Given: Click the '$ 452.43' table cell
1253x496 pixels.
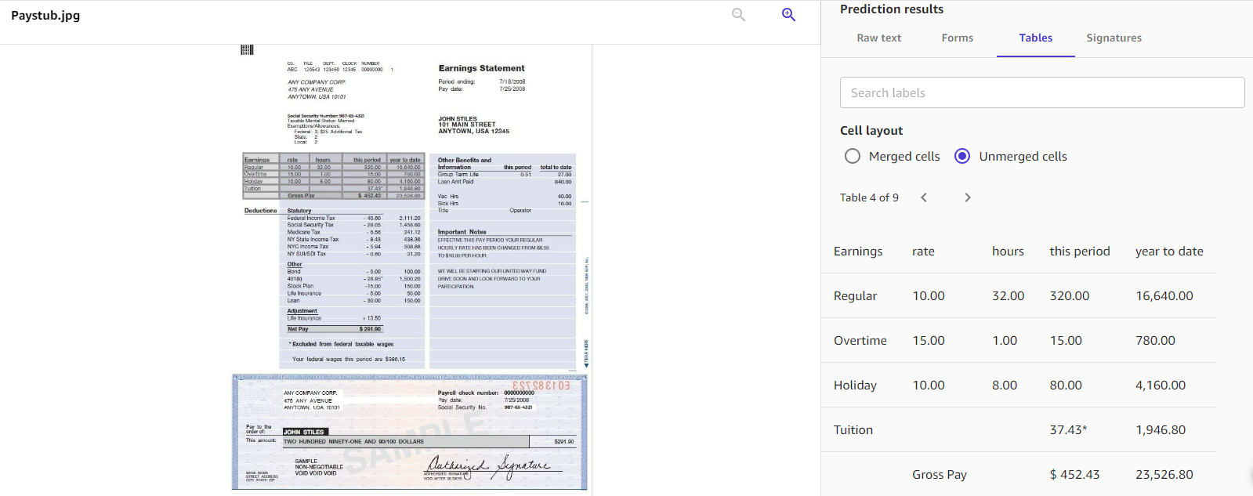Looking at the screenshot, I should [1076, 475].
